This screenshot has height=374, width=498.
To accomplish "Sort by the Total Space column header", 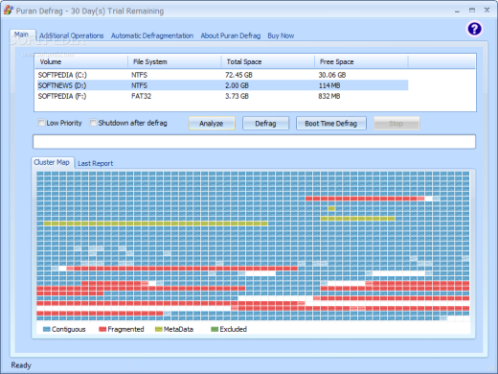I will pyautogui.click(x=268, y=61).
